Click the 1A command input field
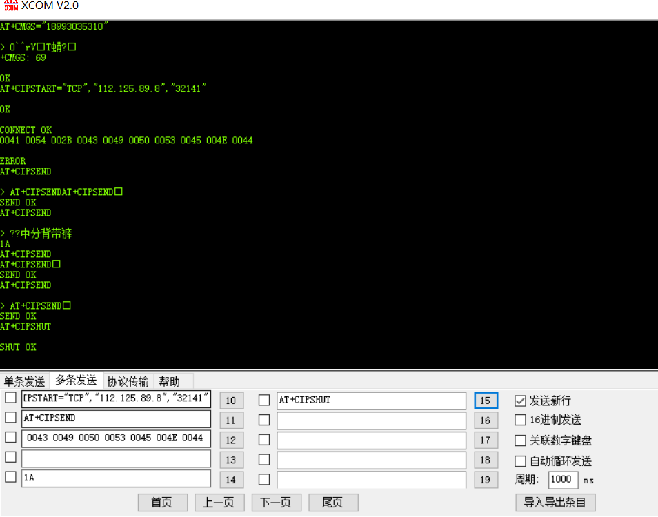The width and height of the screenshot is (658, 517). pos(117,478)
